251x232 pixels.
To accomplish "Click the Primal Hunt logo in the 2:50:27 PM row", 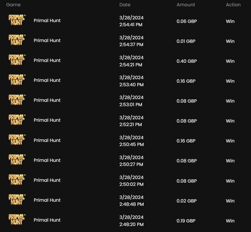I will click(17, 160).
